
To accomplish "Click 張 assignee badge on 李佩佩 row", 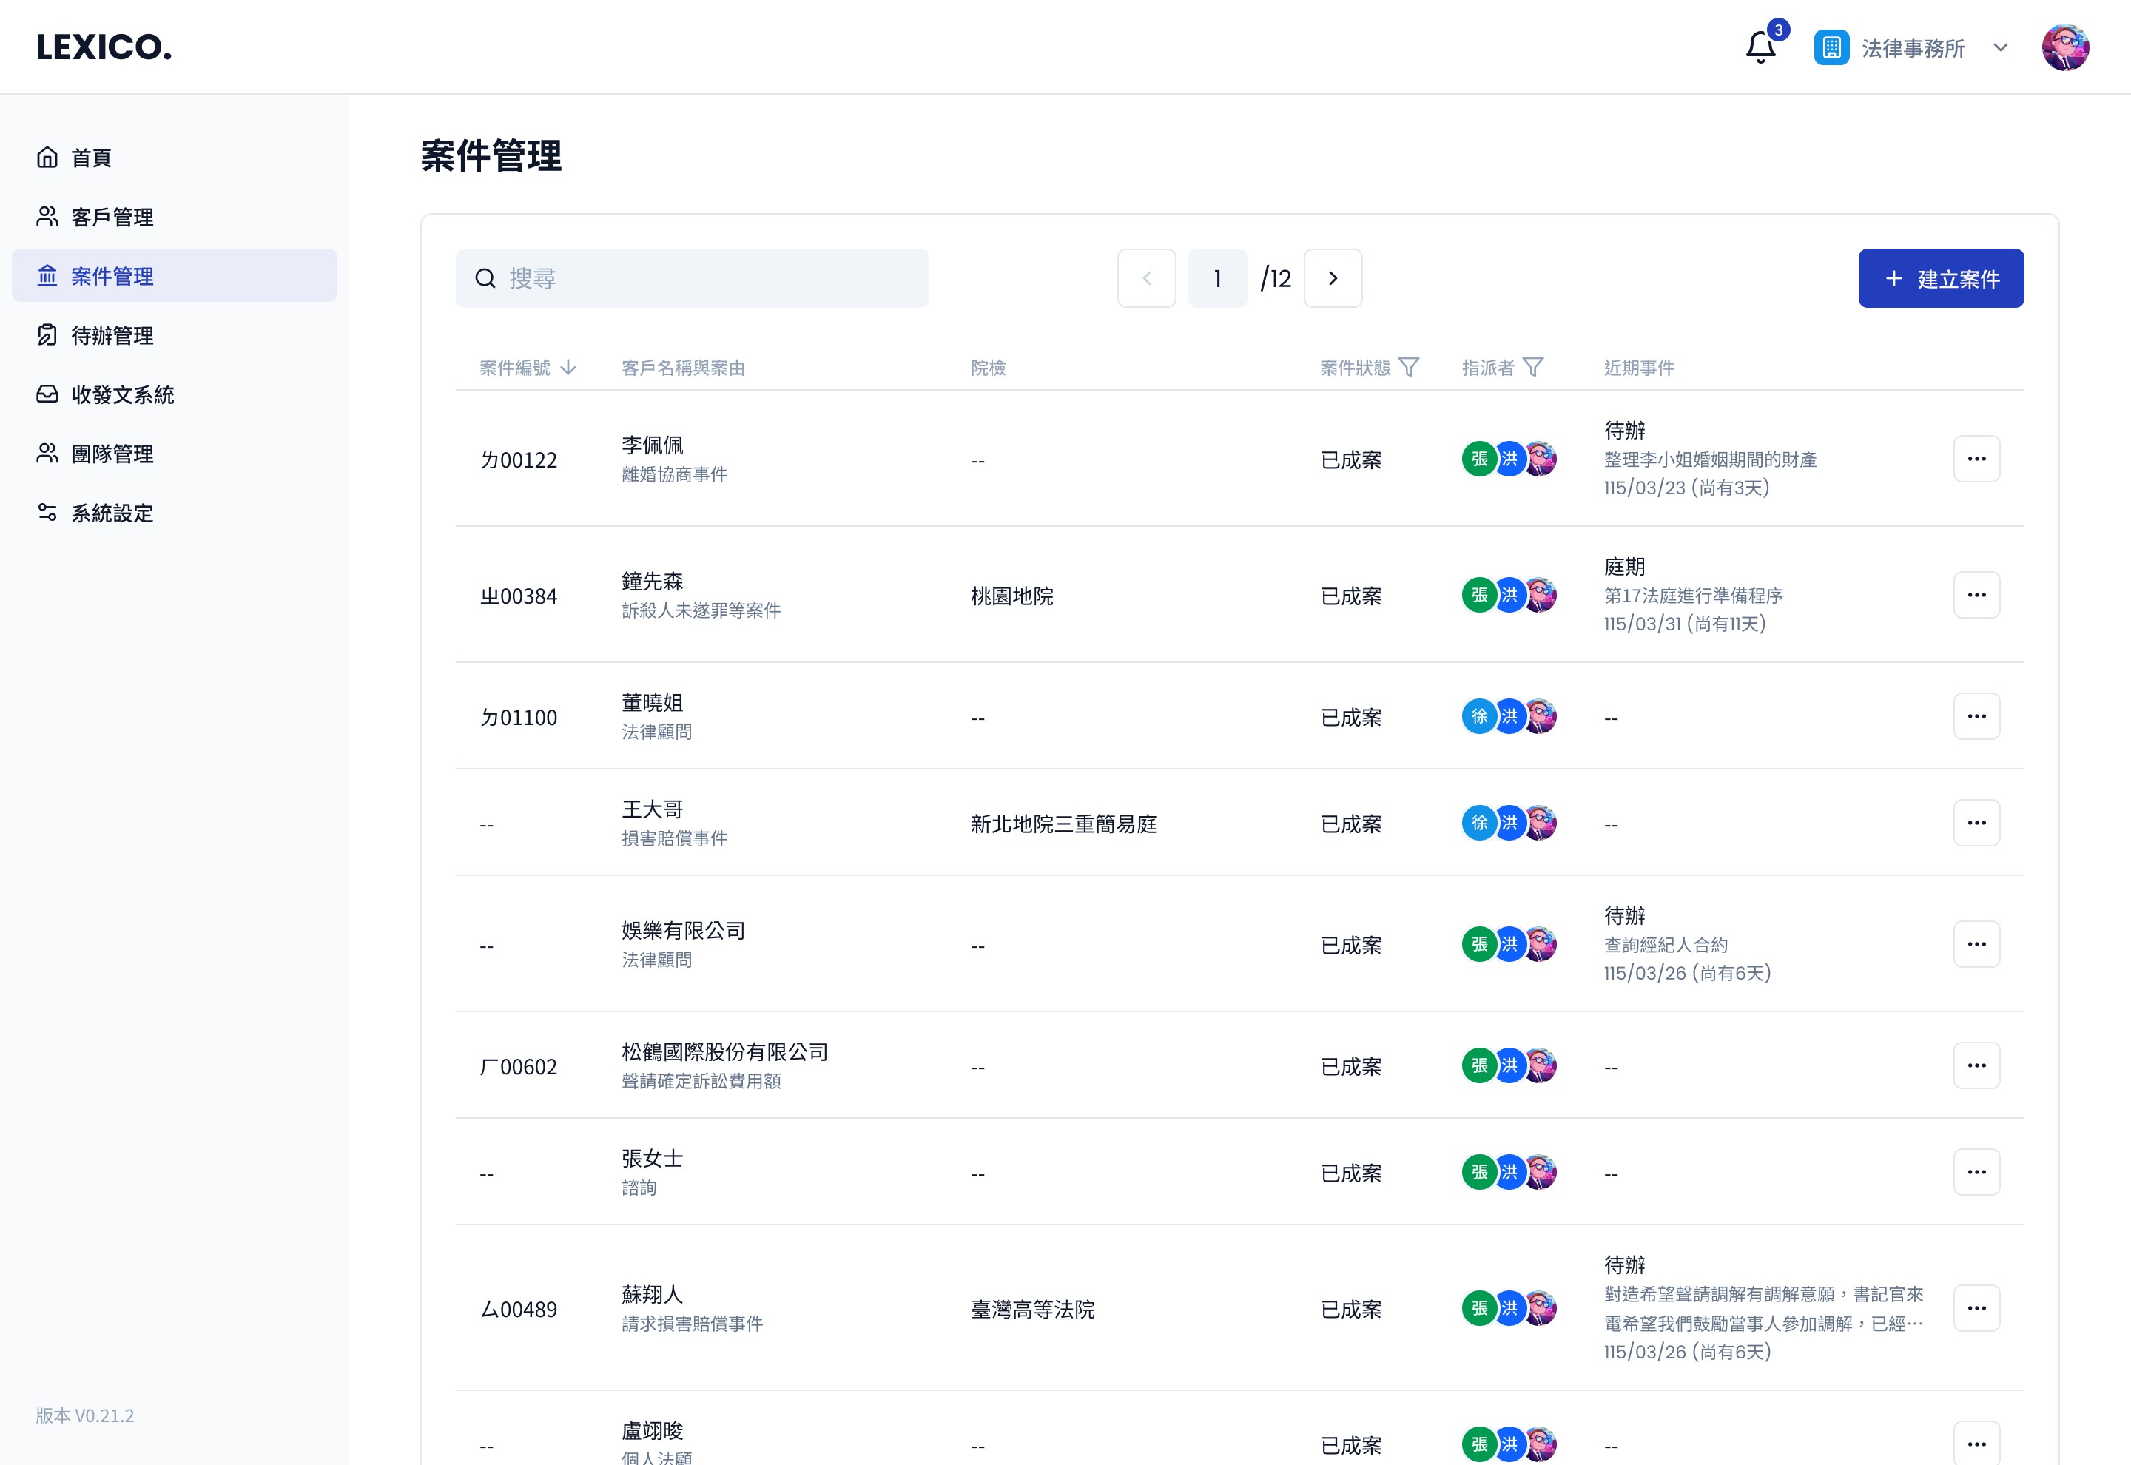I will (1478, 459).
